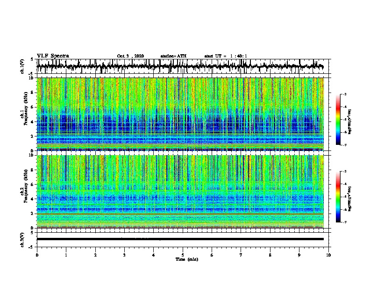The width and height of the screenshot is (370, 286).
Task: Click the '8' kHz tick of ch.1 spectrogram
Action: pos(32,93)
